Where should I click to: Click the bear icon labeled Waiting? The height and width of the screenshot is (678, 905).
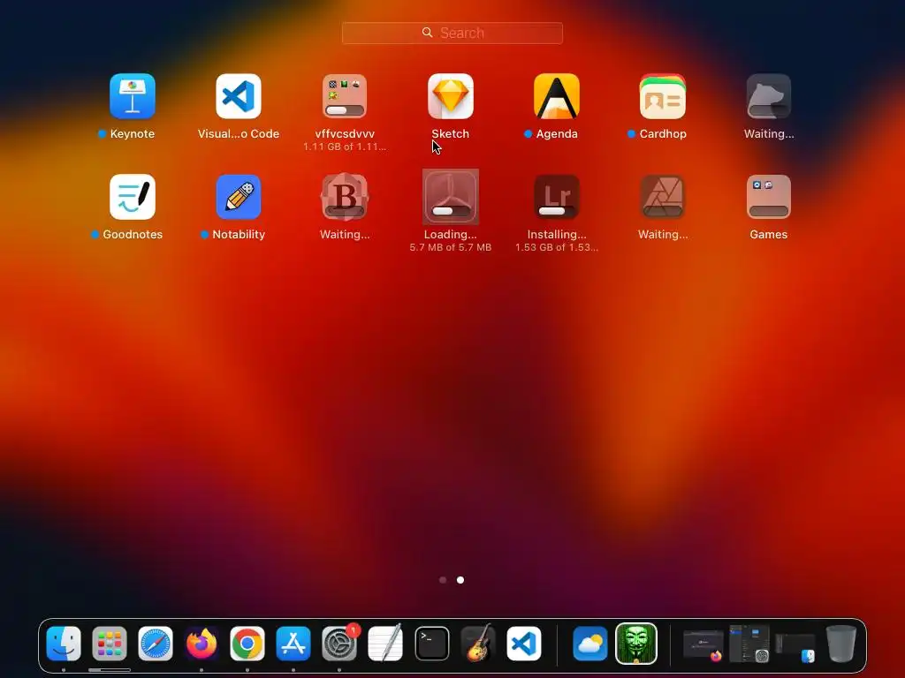click(x=769, y=96)
